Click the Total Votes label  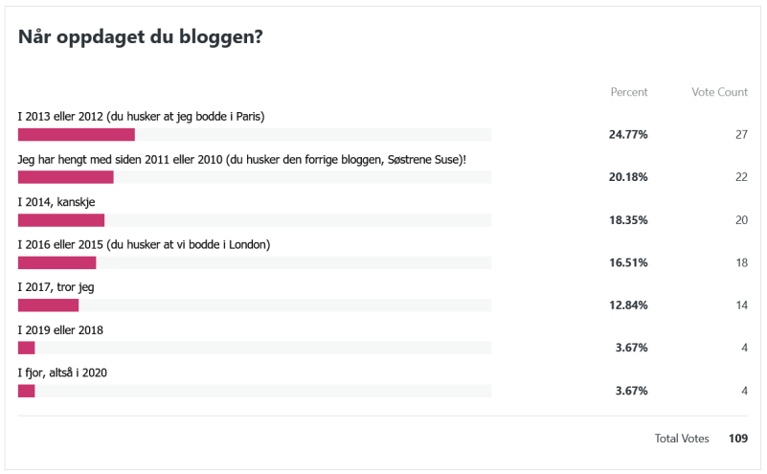(682, 439)
